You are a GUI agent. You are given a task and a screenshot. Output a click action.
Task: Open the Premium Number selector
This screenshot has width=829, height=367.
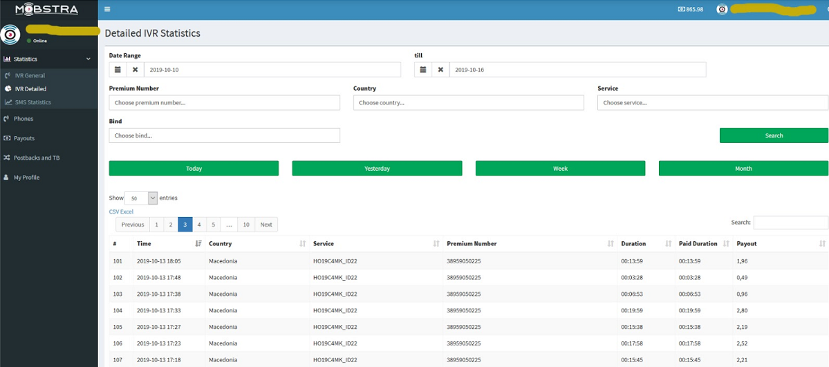[x=224, y=102]
